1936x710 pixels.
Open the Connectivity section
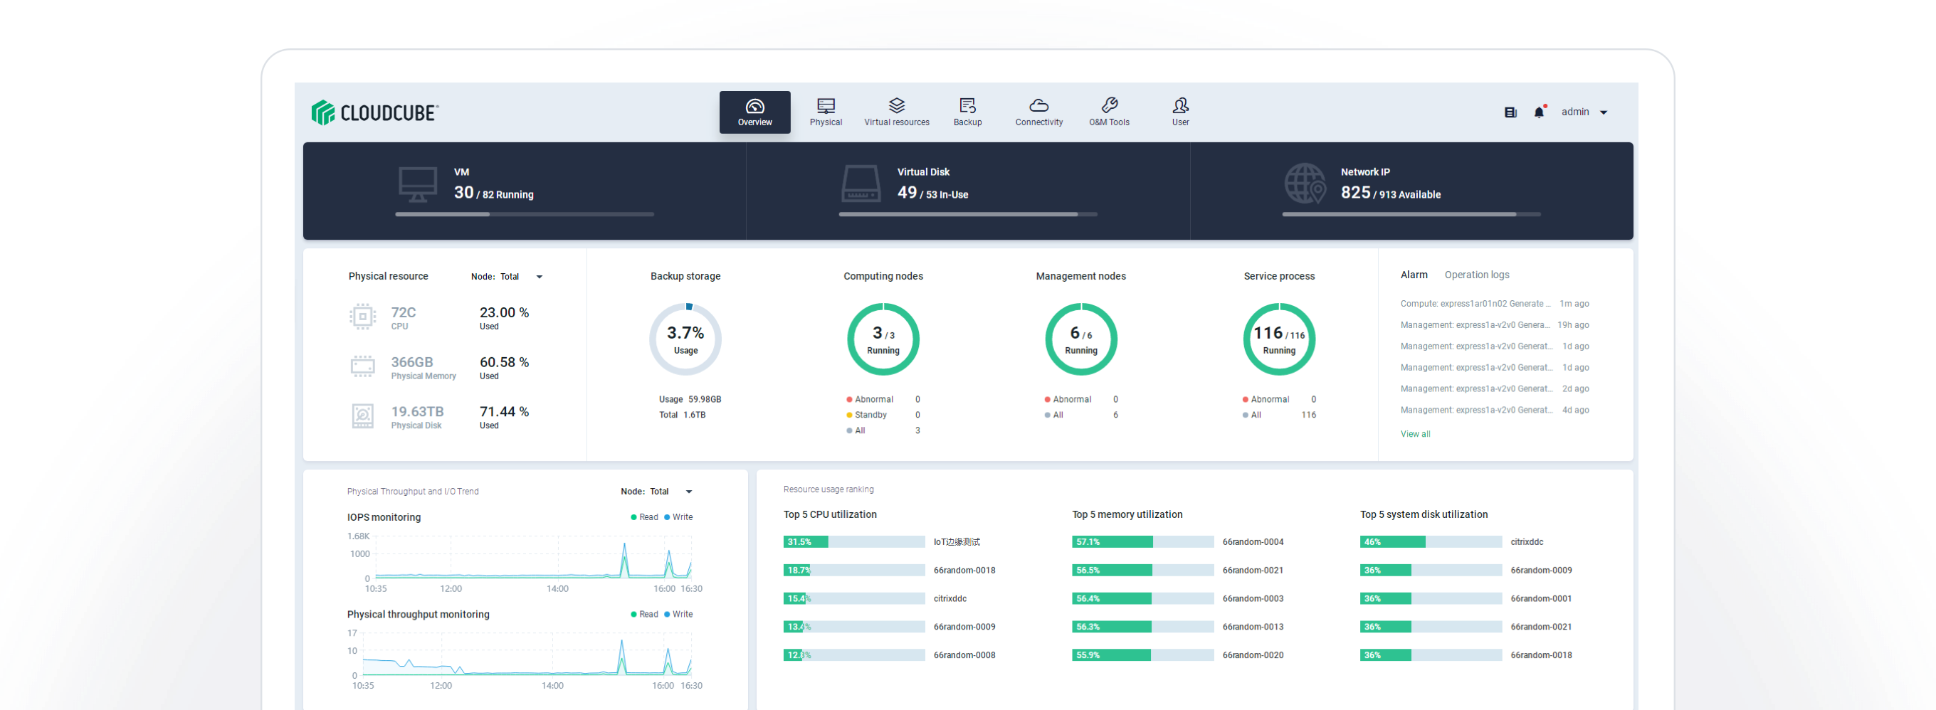[1038, 112]
